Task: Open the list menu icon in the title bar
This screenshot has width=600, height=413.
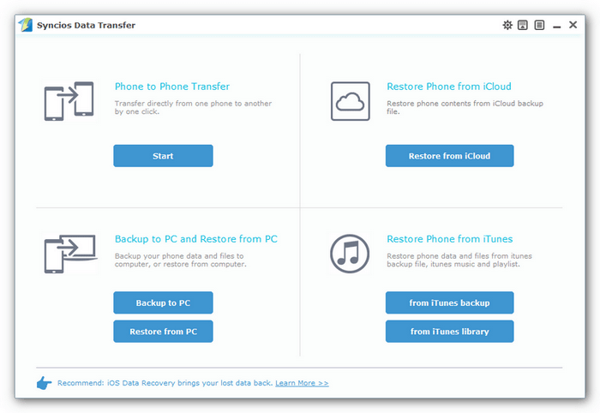Action: click(x=539, y=25)
